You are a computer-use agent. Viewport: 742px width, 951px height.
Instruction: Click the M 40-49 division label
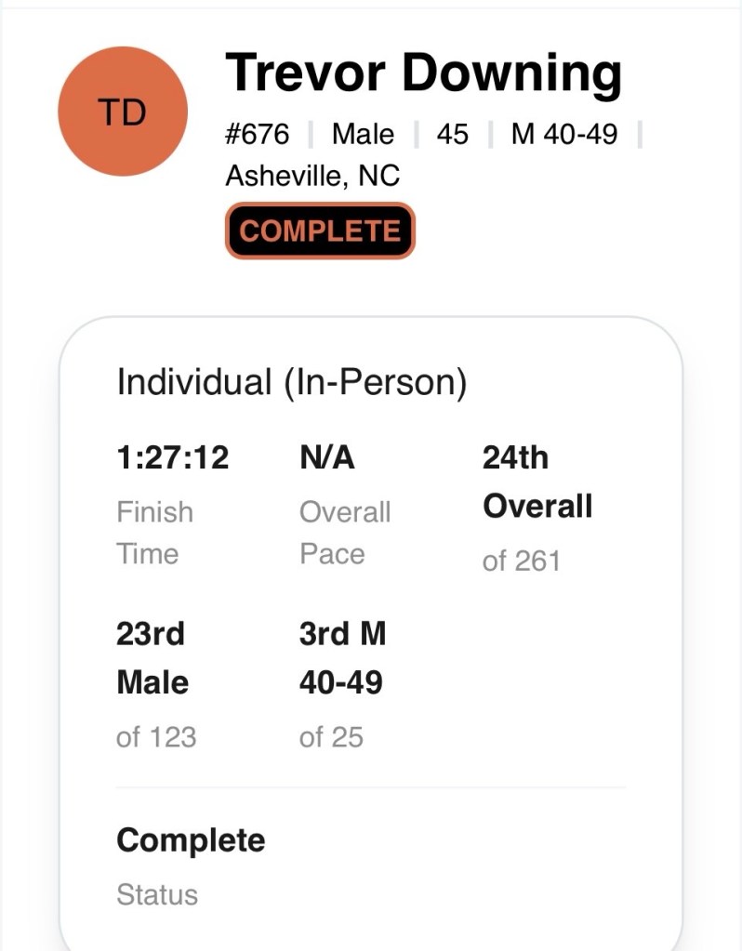tap(564, 134)
